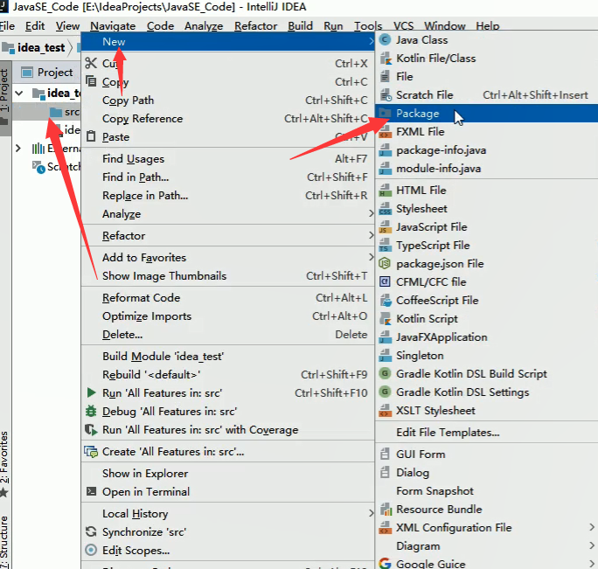The width and height of the screenshot is (598, 569).
Task: Click the Kotlin Script icon
Action: tap(386, 318)
